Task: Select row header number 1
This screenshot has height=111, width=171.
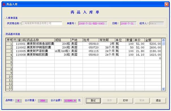Action: point(9,44)
